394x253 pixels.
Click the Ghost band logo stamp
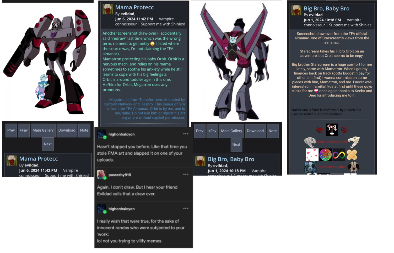[x=332, y=130]
